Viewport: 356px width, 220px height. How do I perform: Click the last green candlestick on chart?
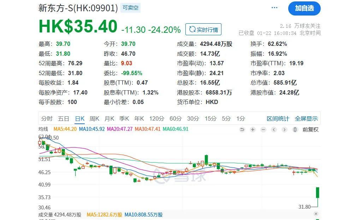(318, 193)
